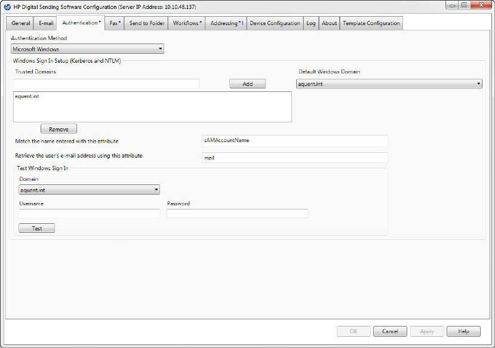Image resolution: width=495 pixels, height=348 pixels.
Task: Switch to Template Configuration tab
Action: pyautogui.click(x=371, y=23)
